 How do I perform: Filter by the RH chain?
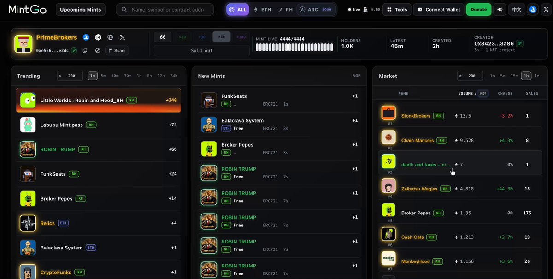point(285,9)
